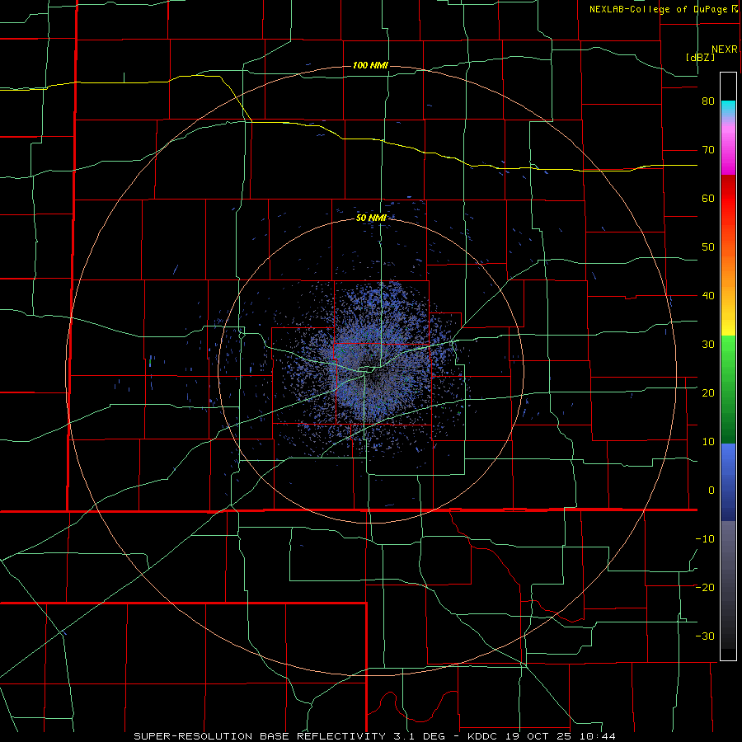Click the 70 value on the dBZ scale
This screenshot has height=742, width=742.
point(708,149)
